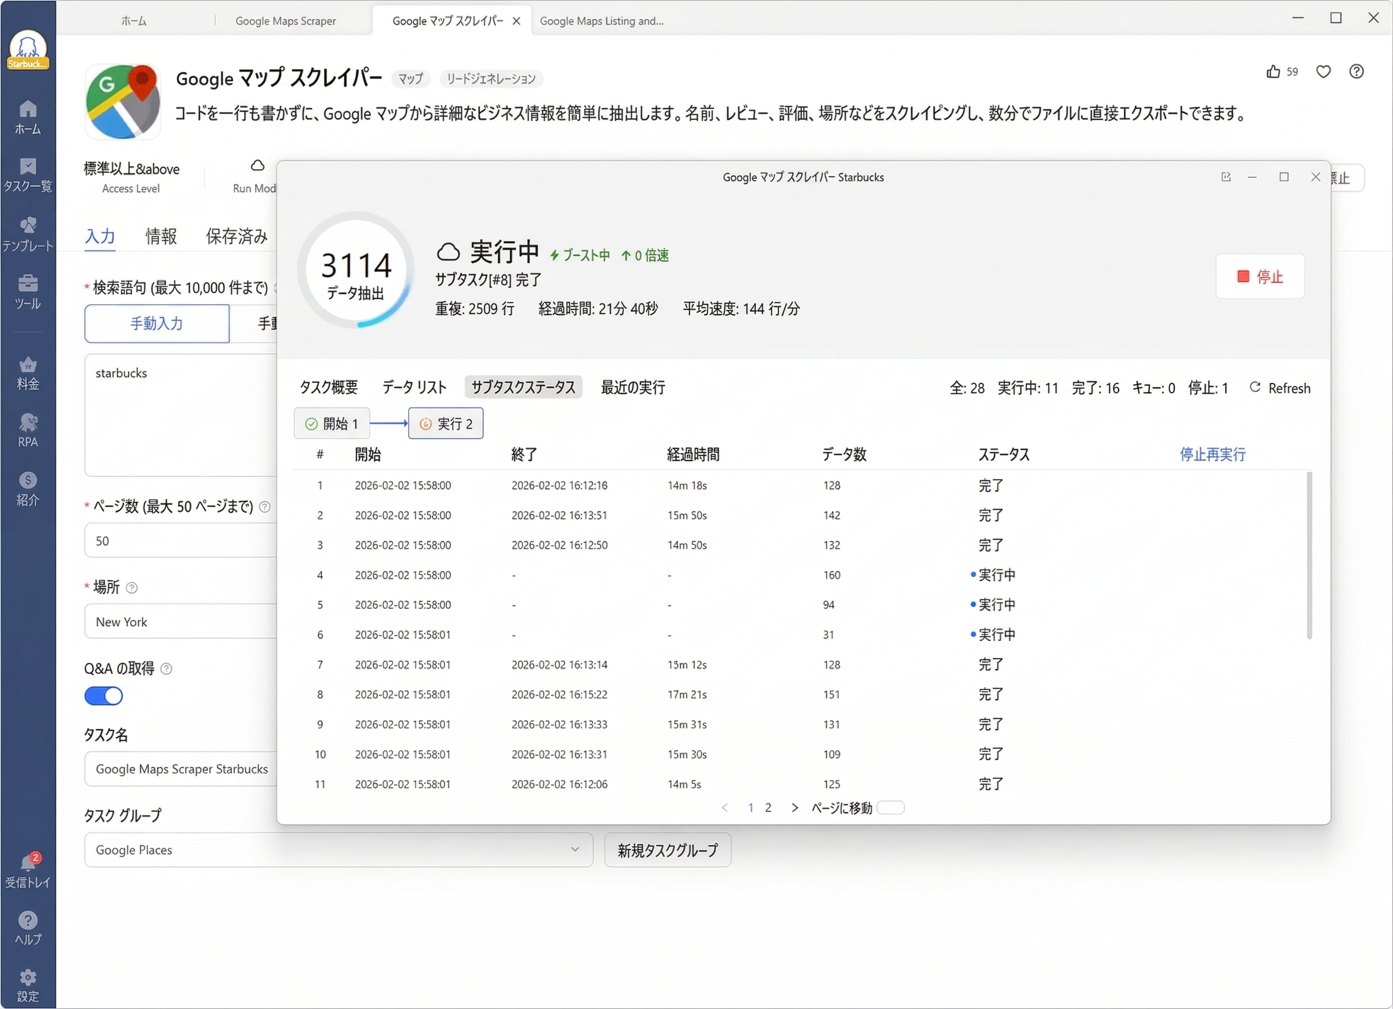
Task: Open タスク一覧 from the sidebar
Action: click(x=28, y=175)
